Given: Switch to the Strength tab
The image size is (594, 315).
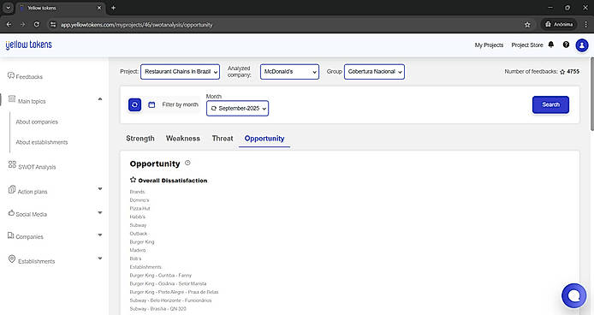Looking at the screenshot, I should (140, 139).
